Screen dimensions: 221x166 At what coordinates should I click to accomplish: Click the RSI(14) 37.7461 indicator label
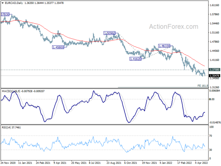pos(11,128)
